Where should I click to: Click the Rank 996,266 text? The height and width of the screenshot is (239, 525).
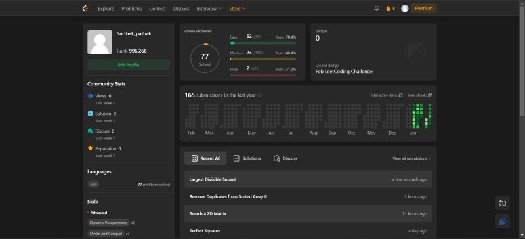click(x=132, y=51)
